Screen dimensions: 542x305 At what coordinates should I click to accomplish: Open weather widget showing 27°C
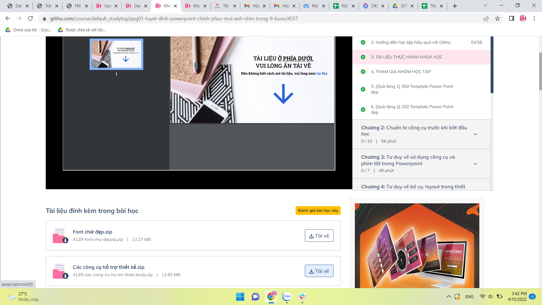click(x=24, y=297)
